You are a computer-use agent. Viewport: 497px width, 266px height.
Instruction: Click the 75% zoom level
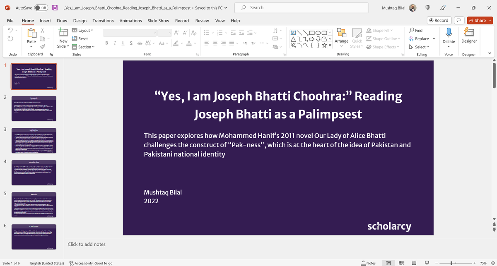pos(483,263)
